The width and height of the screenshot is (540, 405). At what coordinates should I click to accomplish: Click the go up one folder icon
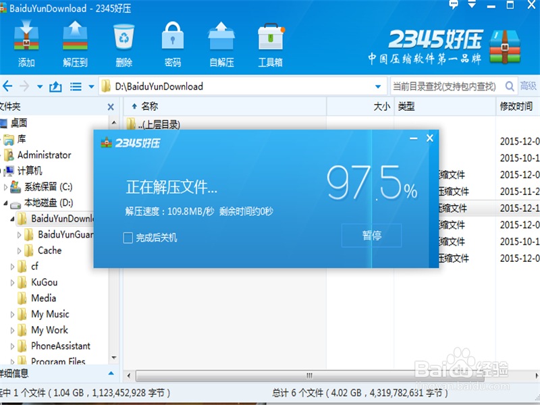(56, 86)
